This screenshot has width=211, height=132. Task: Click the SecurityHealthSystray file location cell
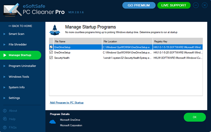coord(127,58)
